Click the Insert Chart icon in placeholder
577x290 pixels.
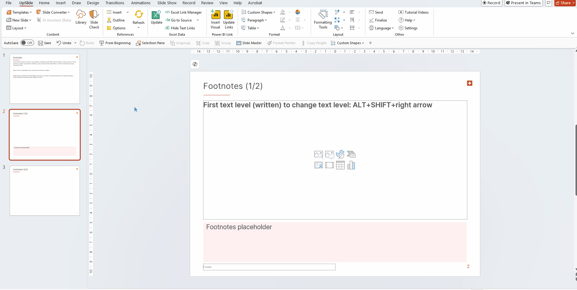pos(351,165)
